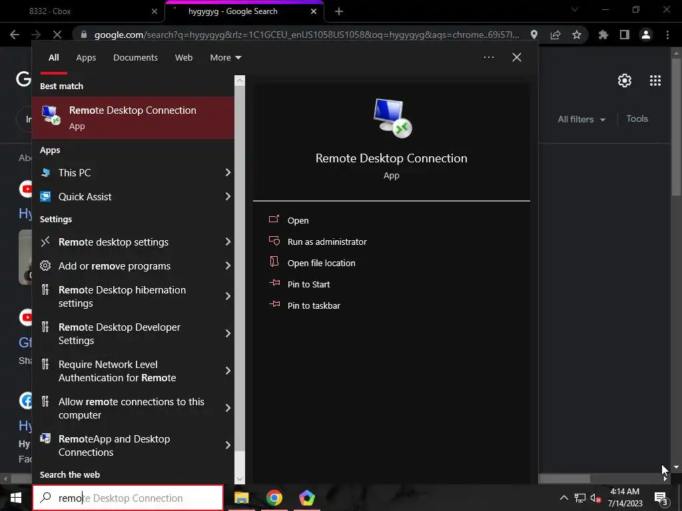
Task: Switch to the 8332 - Cbox browser tab
Action: click(83, 11)
